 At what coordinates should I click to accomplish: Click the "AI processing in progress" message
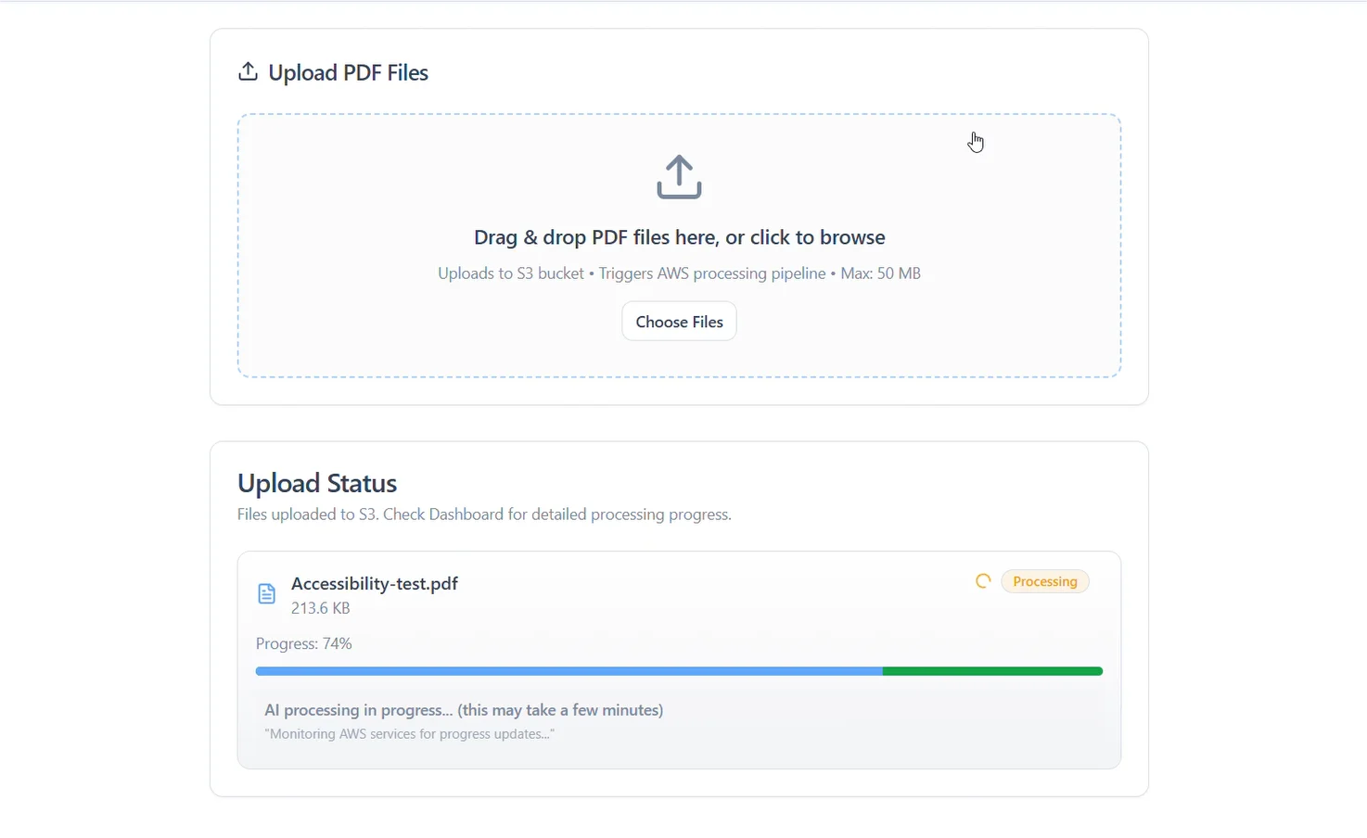point(464,710)
